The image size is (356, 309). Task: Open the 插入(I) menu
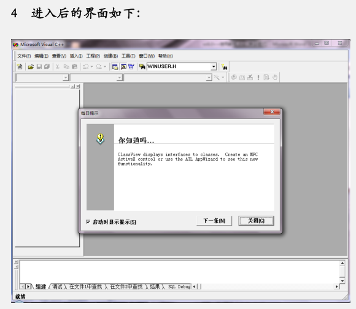point(76,56)
